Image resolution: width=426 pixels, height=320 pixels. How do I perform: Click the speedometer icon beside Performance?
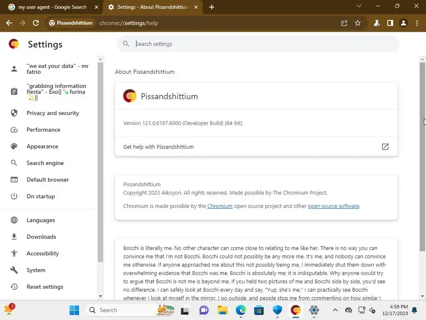[x=14, y=130]
